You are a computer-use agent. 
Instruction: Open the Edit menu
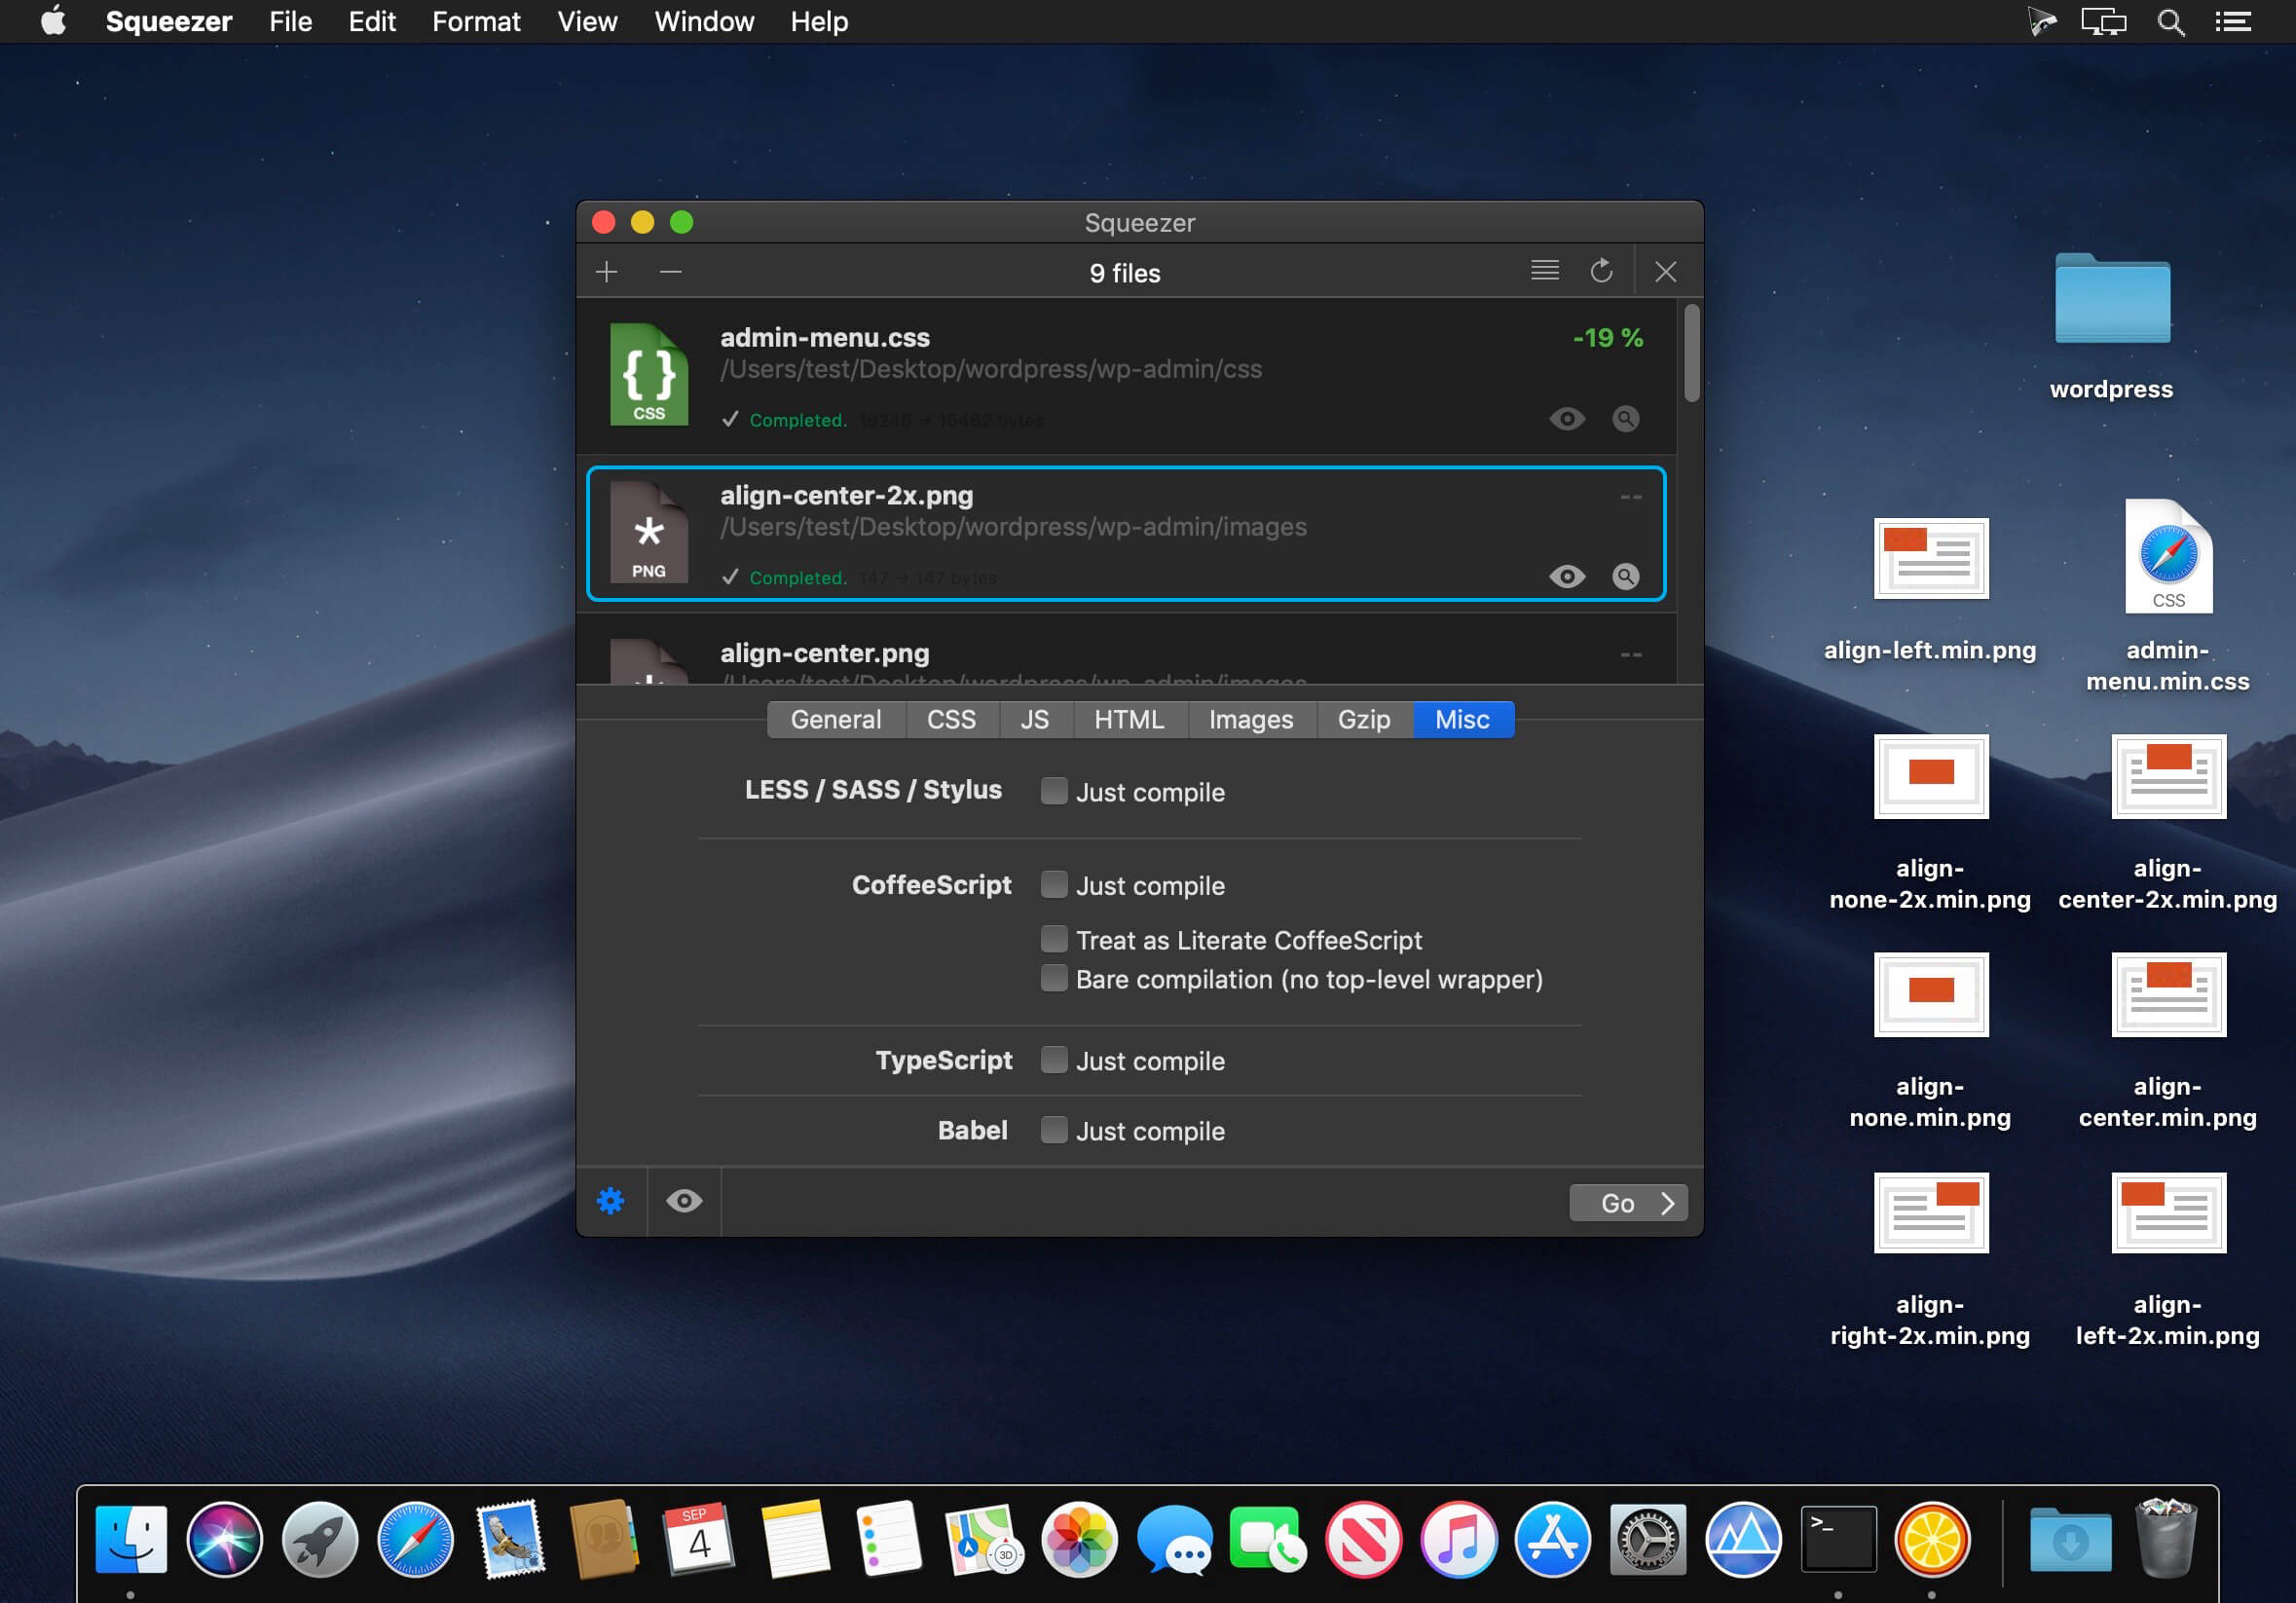(372, 21)
